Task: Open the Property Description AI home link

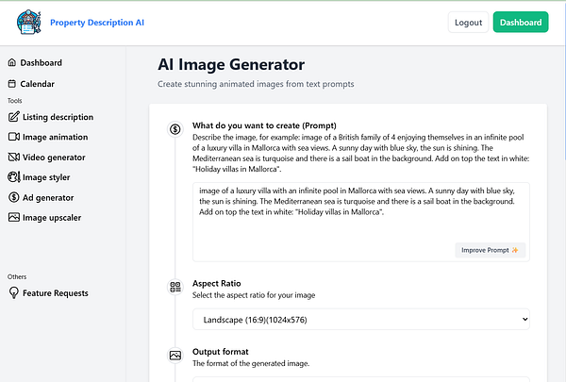Action: click(x=97, y=23)
